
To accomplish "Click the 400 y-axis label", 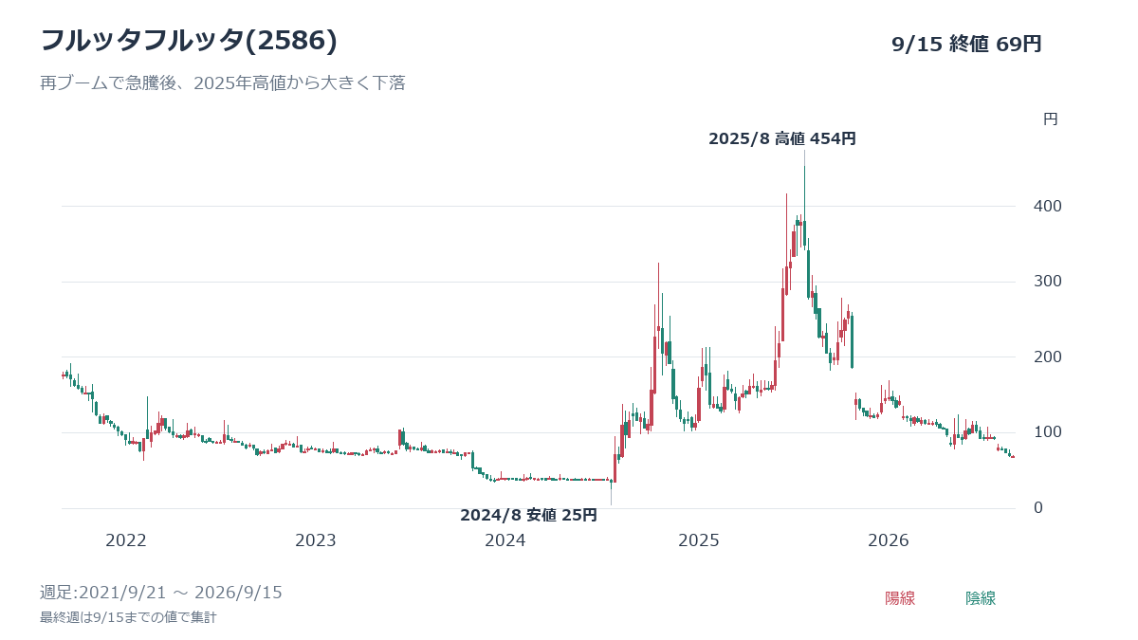I will click(1048, 206).
